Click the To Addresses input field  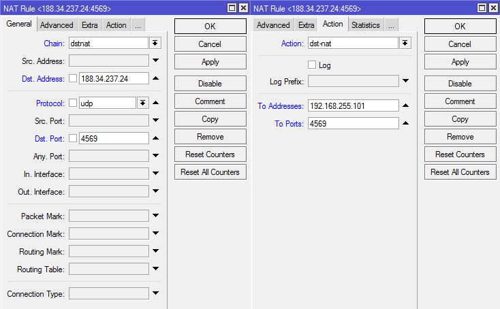[x=353, y=105]
